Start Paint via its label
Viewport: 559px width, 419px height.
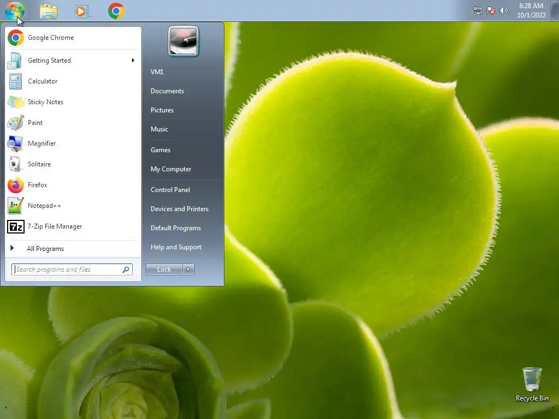[x=35, y=123]
